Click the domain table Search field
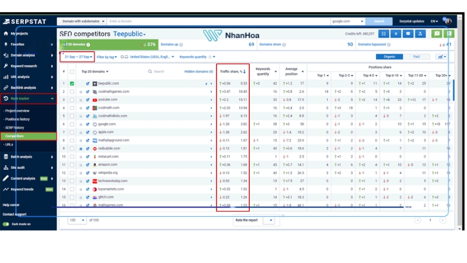The image size is (467, 263). pyautogui.click(x=159, y=71)
